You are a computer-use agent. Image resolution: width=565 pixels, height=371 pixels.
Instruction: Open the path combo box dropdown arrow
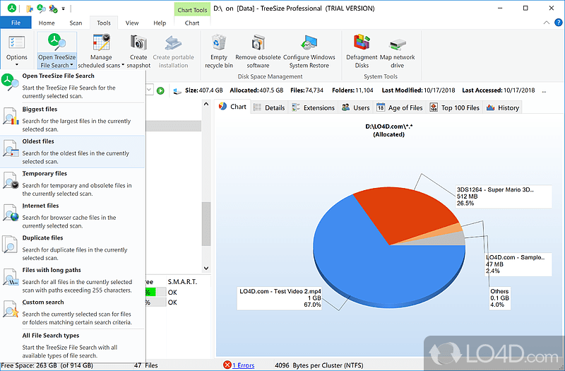pyautogui.click(x=150, y=90)
